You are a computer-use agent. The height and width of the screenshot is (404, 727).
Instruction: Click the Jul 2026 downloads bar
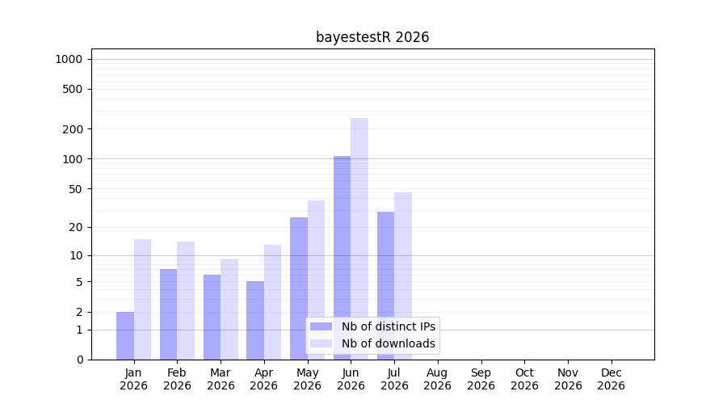click(403, 276)
